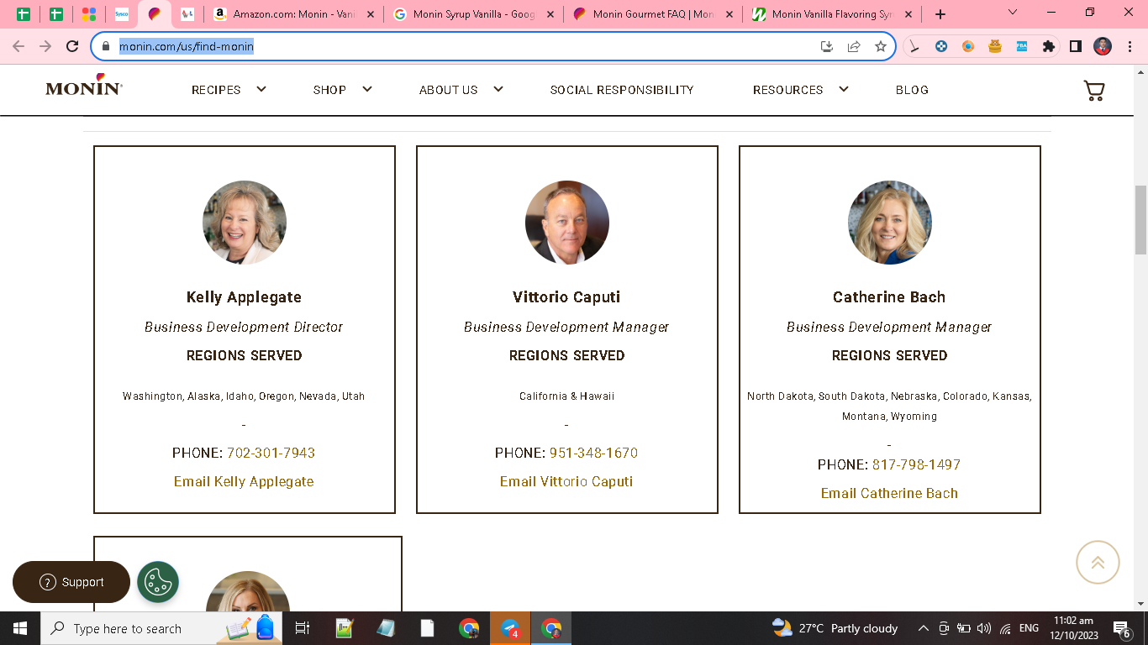Call Kelly Applegate at 702-301-7943
Image resolution: width=1148 pixels, height=645 pixels.
(271, 453)
